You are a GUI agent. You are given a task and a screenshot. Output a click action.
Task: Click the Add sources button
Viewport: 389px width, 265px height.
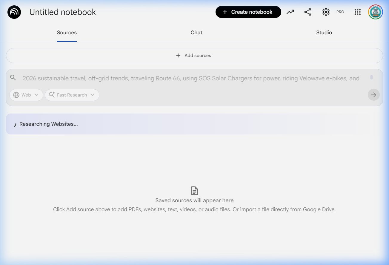point(194,56)
